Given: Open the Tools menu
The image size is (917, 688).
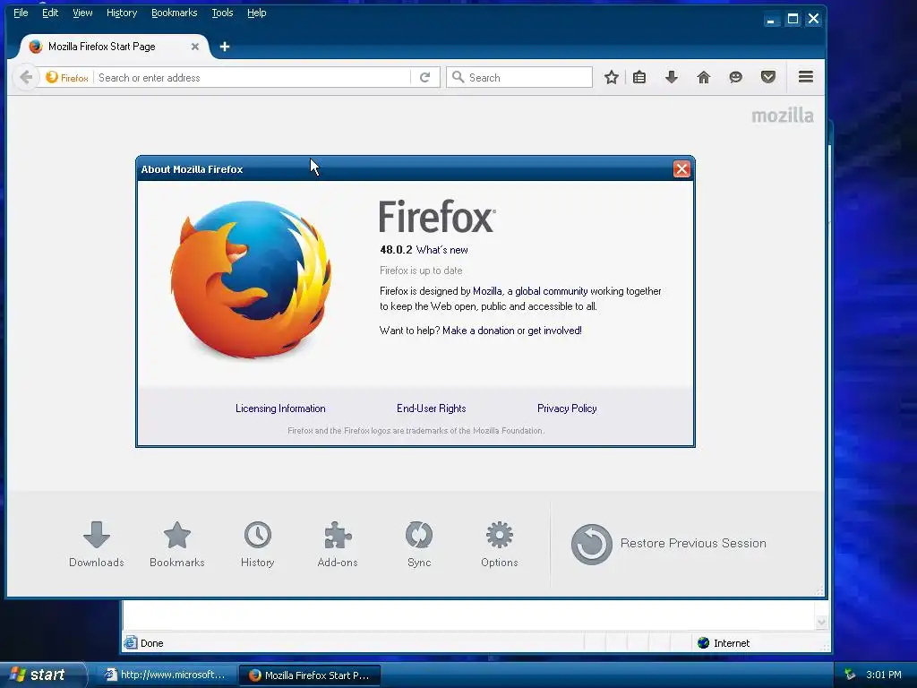Looking at the screenshot, I should [222, 13].
